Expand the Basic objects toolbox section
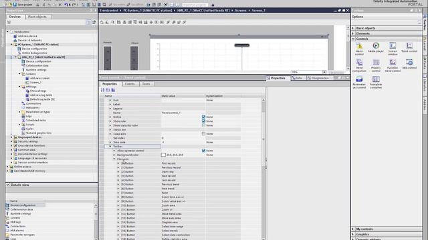Viewport: 428px width, 240px height. [x=353, y=28]
